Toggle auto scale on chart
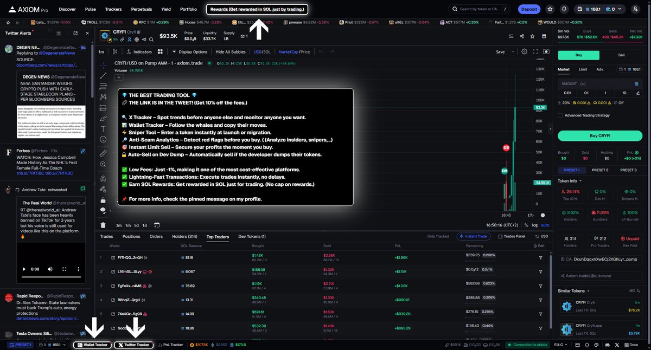 545,225
